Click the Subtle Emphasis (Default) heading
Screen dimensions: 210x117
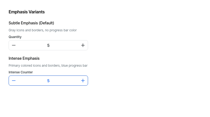tap(31, 23)
